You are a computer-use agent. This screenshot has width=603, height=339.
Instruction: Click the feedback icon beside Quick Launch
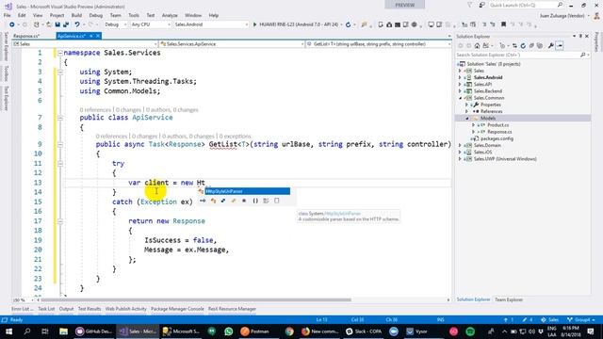[x=481, y=5]
